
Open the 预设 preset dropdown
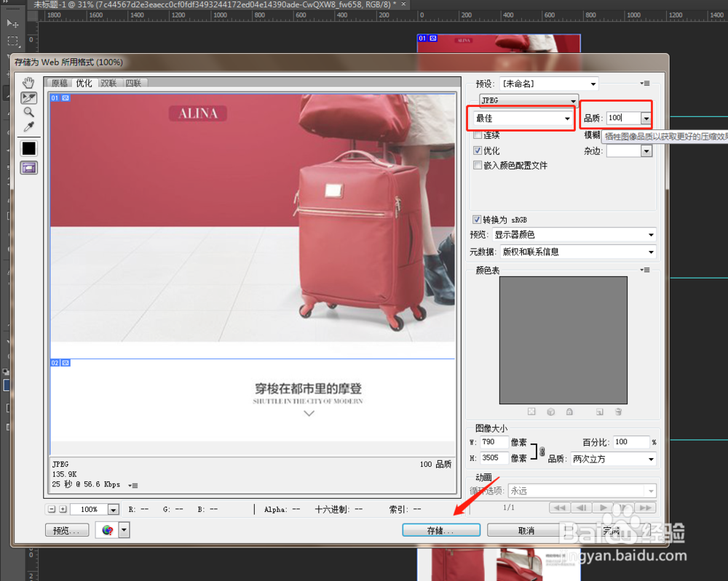549,84
